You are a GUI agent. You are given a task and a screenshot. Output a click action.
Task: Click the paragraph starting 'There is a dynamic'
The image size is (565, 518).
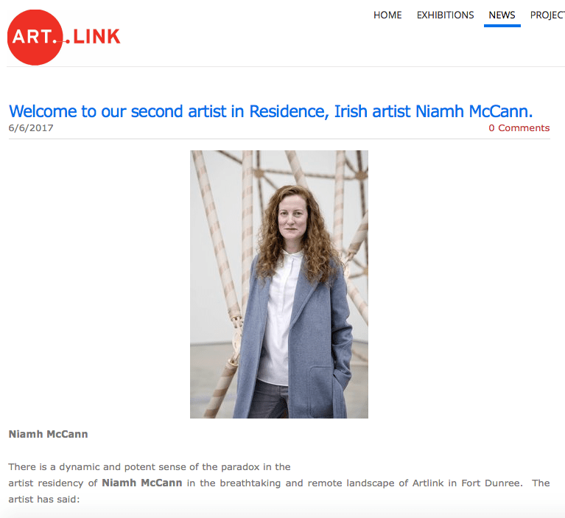pyautogui.click(x=279, y=483)
